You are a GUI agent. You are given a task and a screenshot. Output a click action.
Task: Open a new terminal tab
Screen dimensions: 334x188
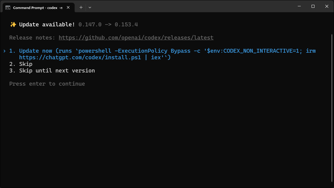[81, 7]
